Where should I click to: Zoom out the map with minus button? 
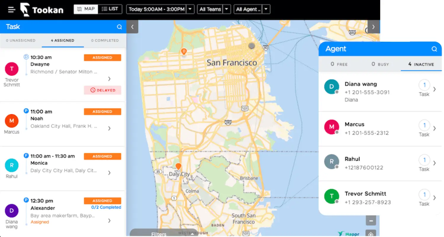[x=371, y=221]
